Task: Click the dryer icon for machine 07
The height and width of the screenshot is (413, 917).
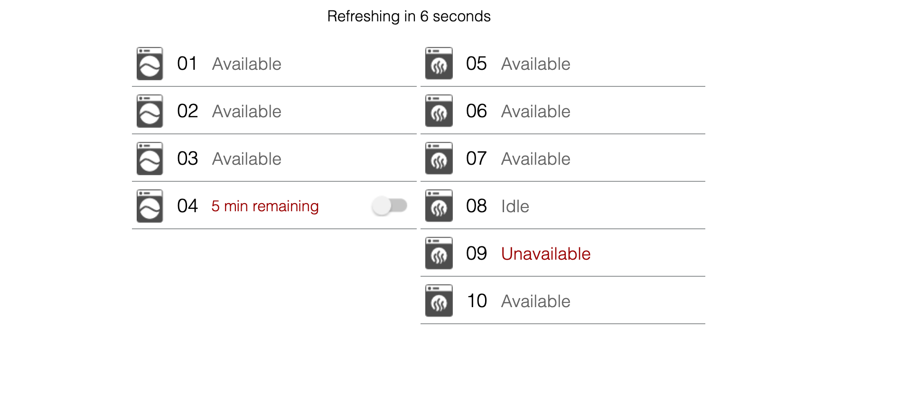Action: pos(439,159)
